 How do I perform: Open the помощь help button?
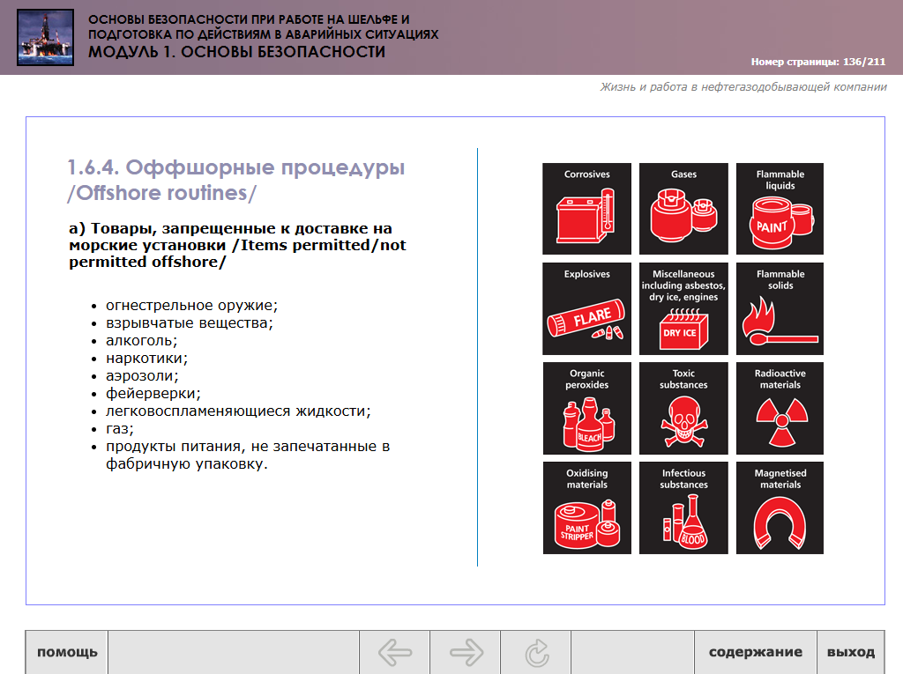pos(67,653)
